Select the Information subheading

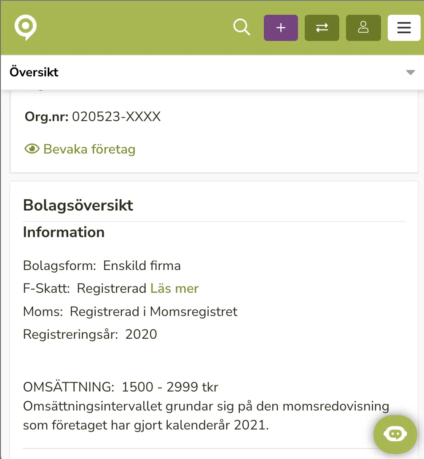64,232
